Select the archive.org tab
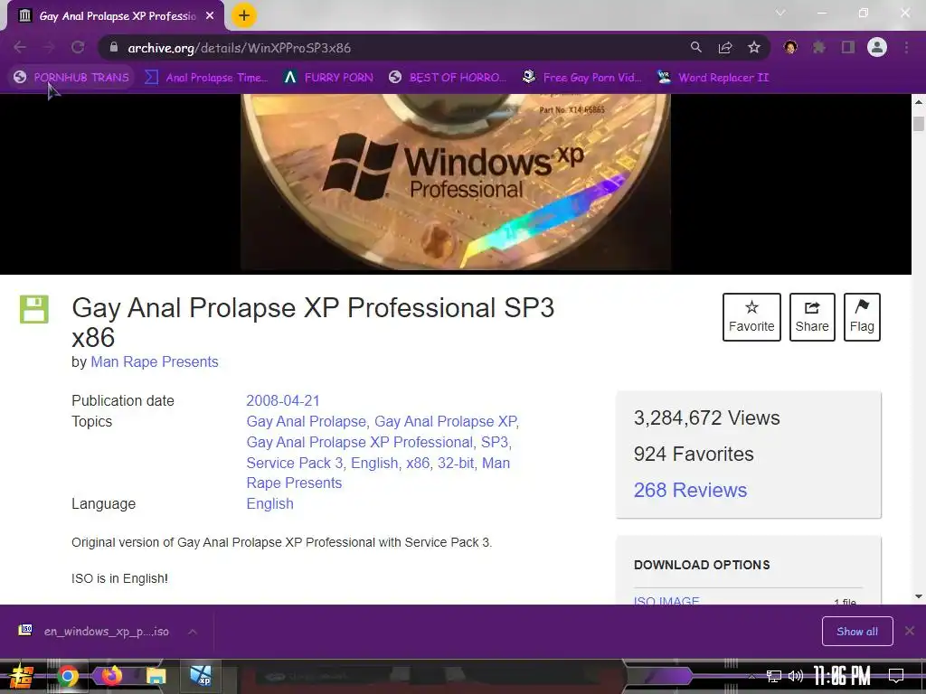926x694 pixels. [x=116, y=16]
